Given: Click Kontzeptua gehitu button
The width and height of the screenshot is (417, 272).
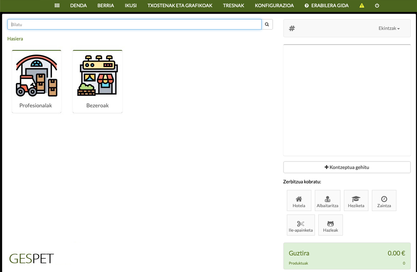Looking at the screenshot, I should click(347, 167).
